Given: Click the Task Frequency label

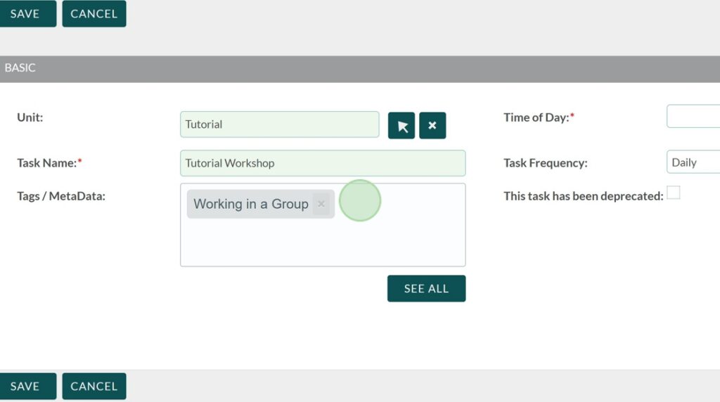Looking at the screenshot, I should (x=545, y=163).
